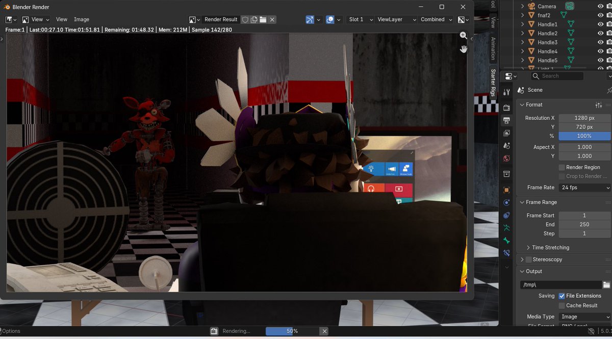Toggle the gizmo display button
612x339 pixels.
tap(310, 19)
